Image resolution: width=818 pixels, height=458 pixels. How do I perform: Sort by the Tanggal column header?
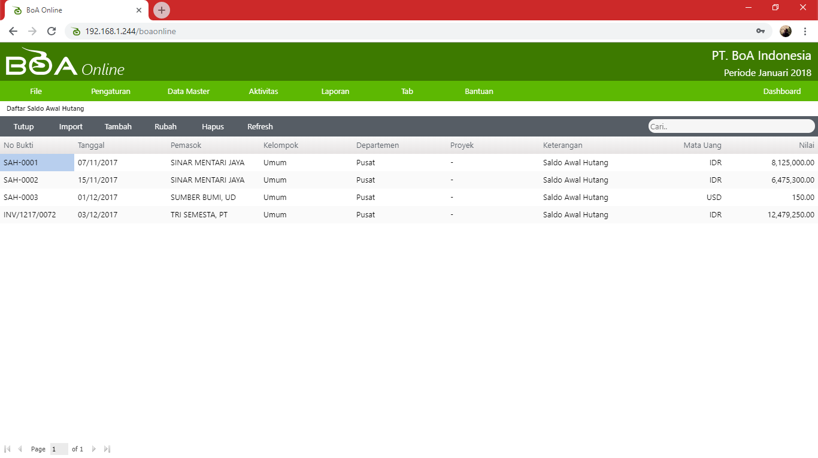pos(91,145)
